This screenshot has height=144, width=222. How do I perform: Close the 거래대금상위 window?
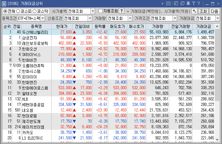[x=218, y=4]
